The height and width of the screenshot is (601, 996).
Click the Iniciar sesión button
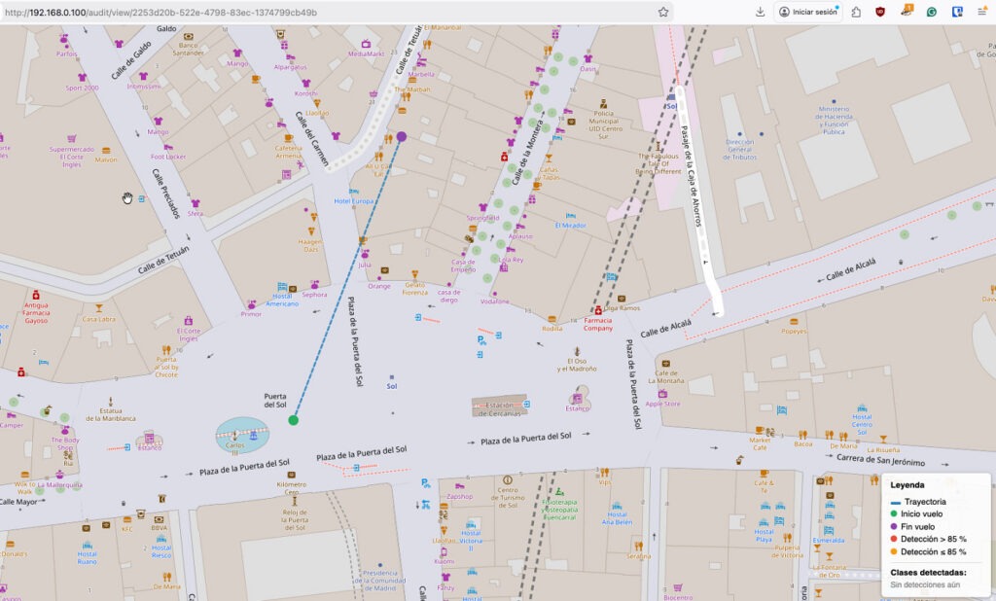808,12
